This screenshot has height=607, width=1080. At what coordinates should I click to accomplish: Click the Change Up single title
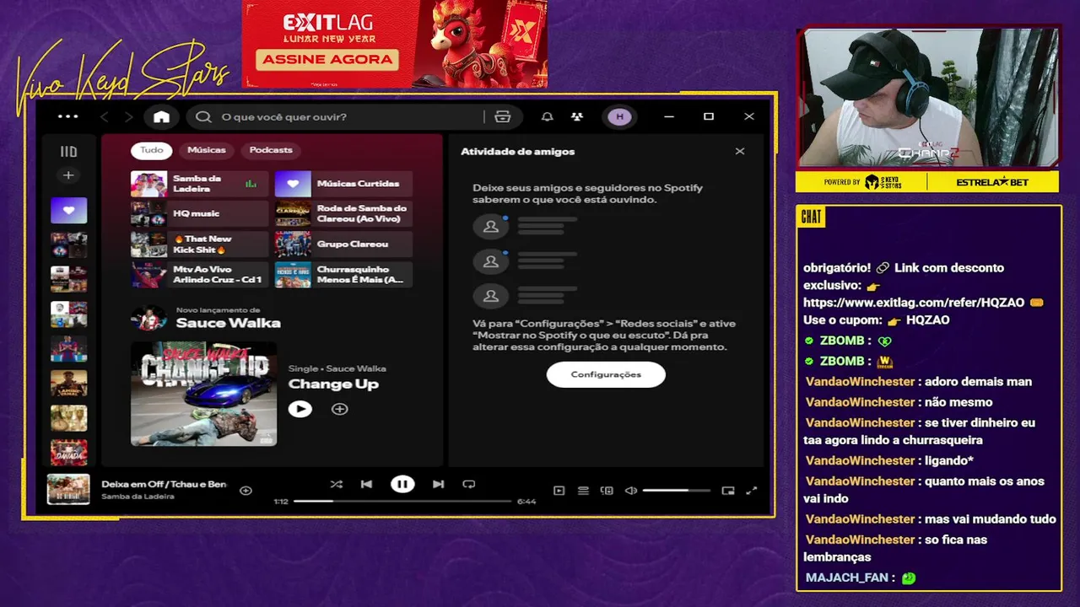333,384
